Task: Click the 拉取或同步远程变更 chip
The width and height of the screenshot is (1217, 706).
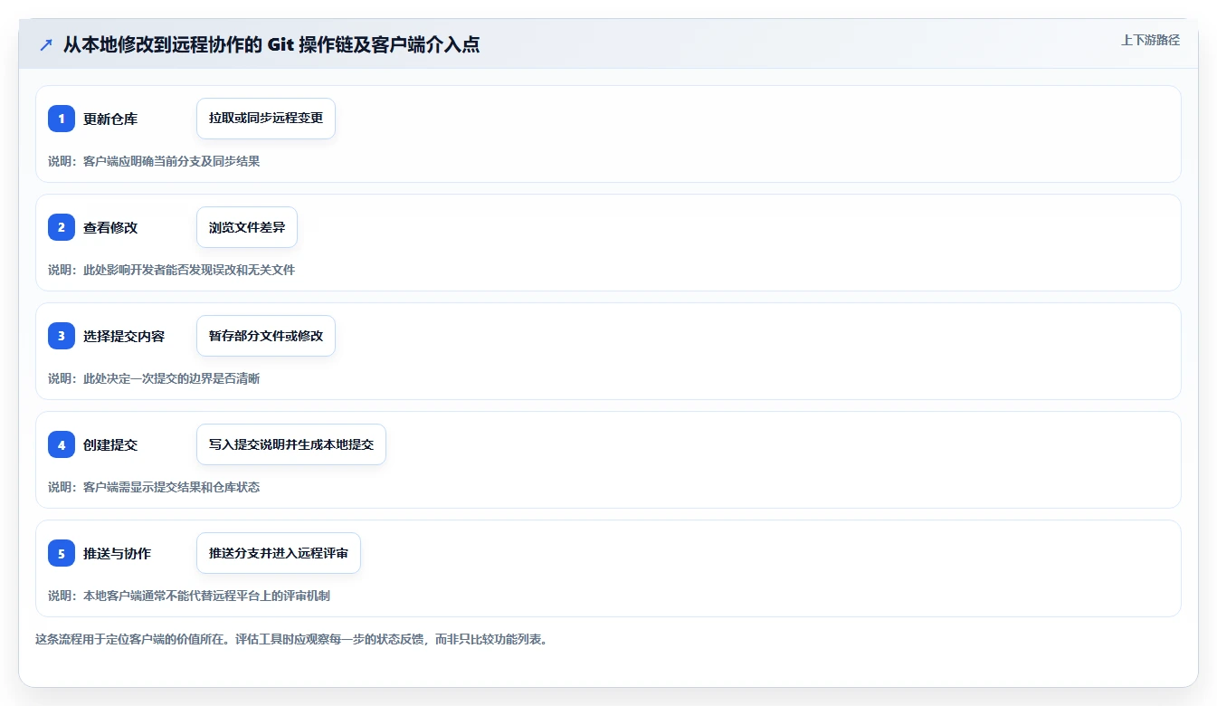Action: (x=266, y=119)
